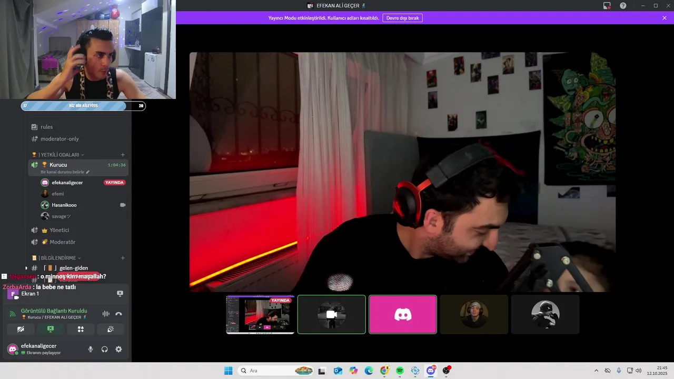Open the noise suppression waveform icon

(106, 314)
